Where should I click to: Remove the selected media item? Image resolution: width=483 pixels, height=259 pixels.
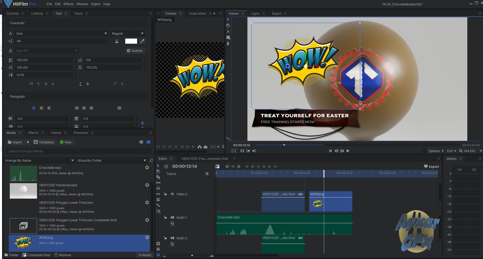tap(63, 255)
